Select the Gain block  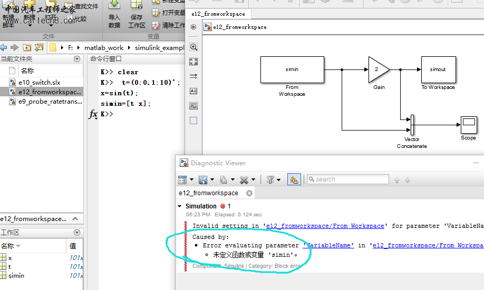(379, 69)
